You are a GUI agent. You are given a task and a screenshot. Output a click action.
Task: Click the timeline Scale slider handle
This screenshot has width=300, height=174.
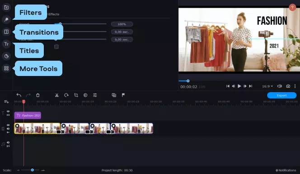tap(33, 170)
